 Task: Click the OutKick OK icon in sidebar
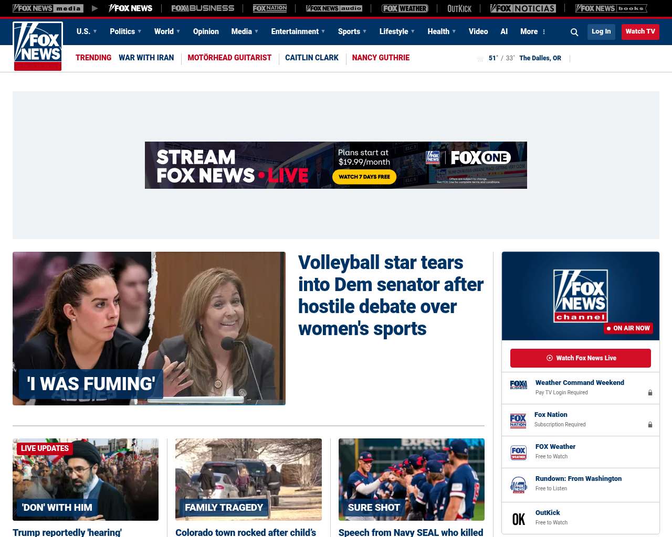(519, 519)
